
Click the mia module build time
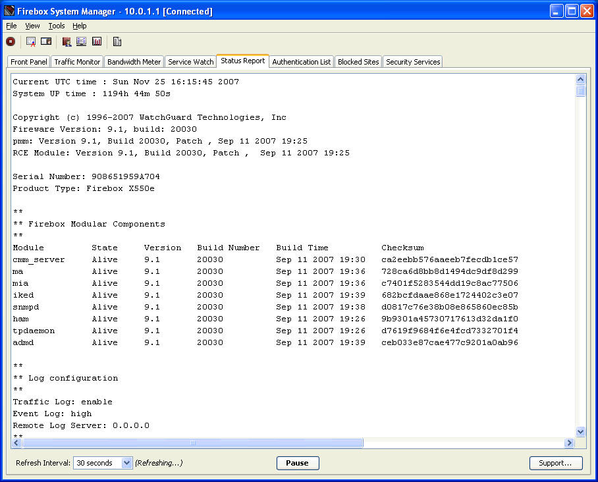tap(320, 283)
